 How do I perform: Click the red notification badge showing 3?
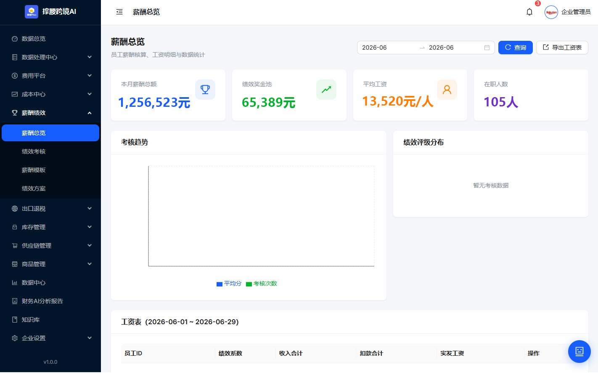point(538,3)
